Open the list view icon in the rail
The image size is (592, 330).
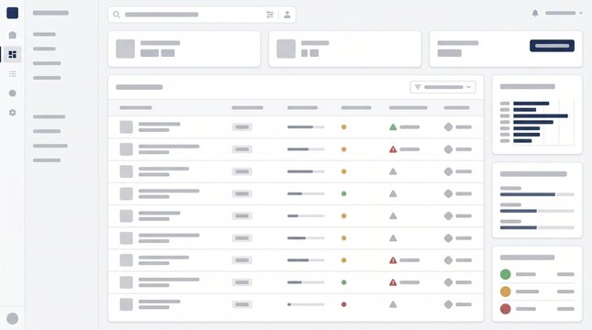coord(13,74)
